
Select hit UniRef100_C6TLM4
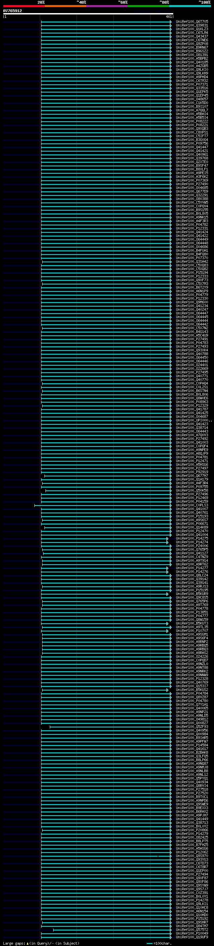click(192, 33)
